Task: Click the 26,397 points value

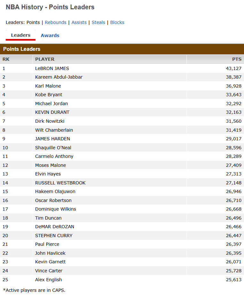Action: pos(234,245)
